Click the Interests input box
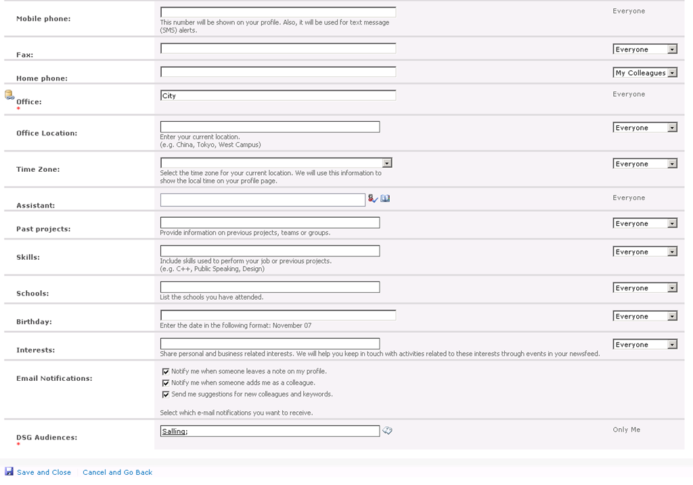Screen dimensions: 693x485 pos(269,344)
